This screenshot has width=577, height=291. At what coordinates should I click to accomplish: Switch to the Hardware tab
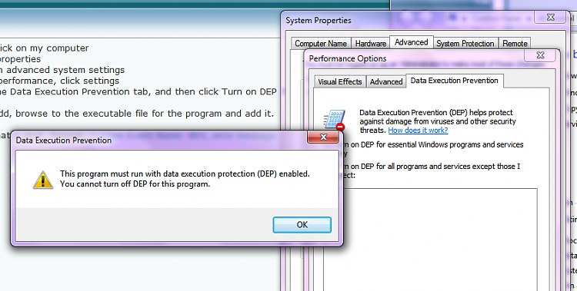(371, 43)
